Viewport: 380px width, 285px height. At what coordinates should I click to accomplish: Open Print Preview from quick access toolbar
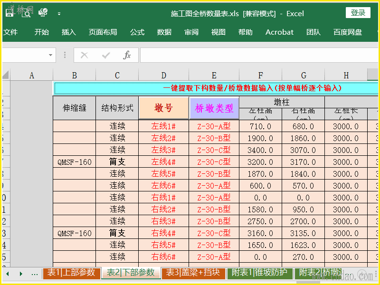[26, 13]
